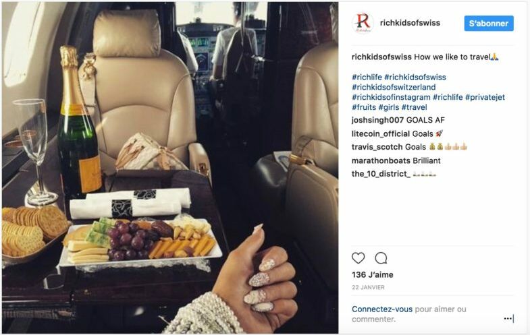Follow the #richkidsofinstagram hashtag link
The image size is (530, 335).
(x=391, y=97)
